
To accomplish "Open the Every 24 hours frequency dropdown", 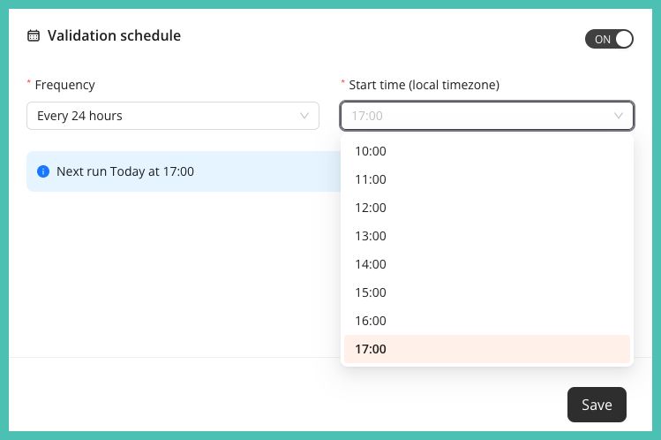I will click(173, 116).
